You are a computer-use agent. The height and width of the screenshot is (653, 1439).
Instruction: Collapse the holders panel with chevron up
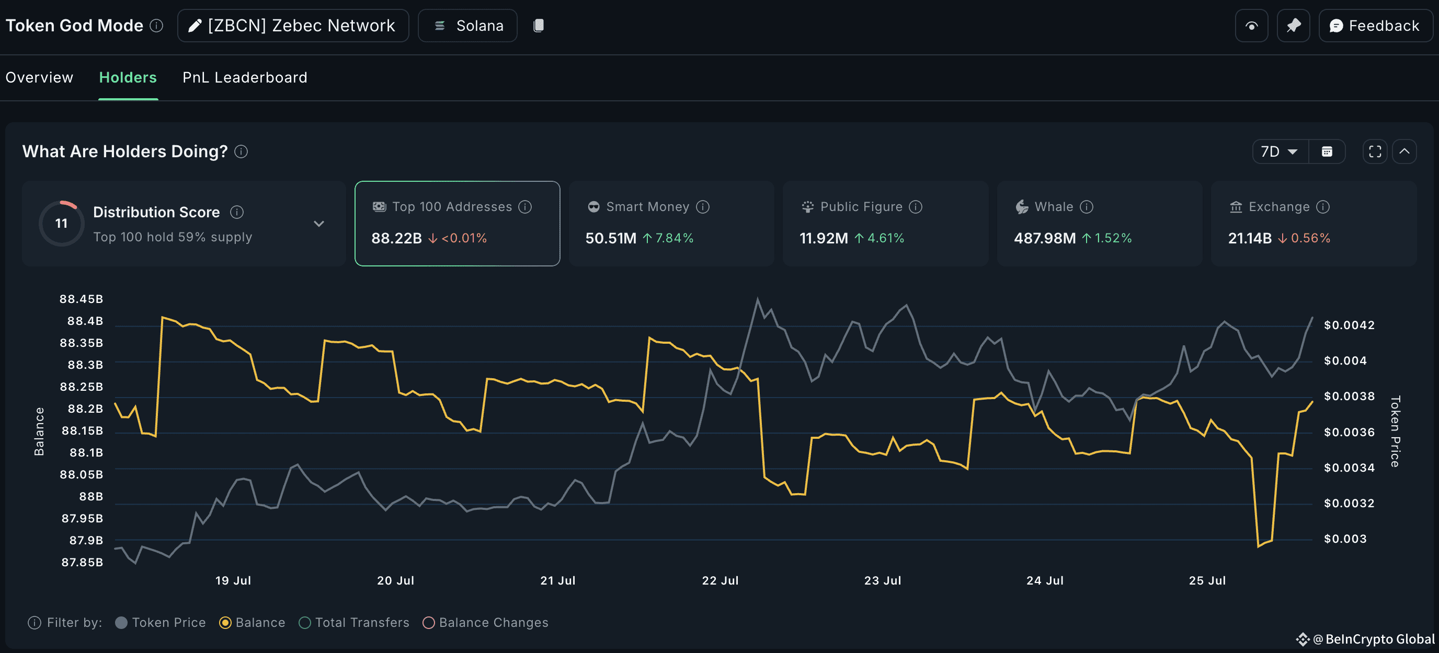coord(1404,152)
